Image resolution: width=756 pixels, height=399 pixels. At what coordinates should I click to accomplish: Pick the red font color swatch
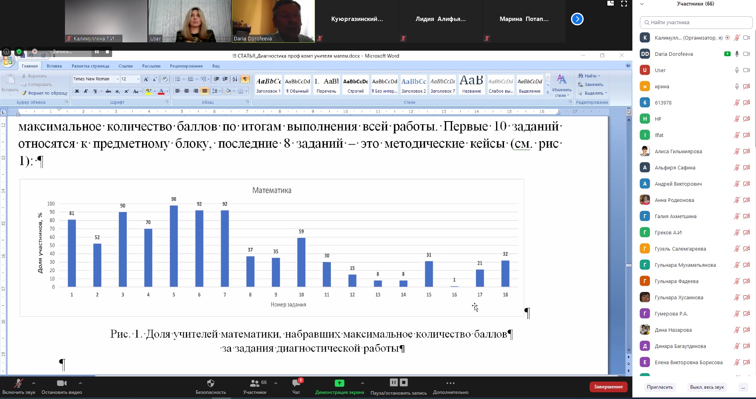[x=161, y=91]
